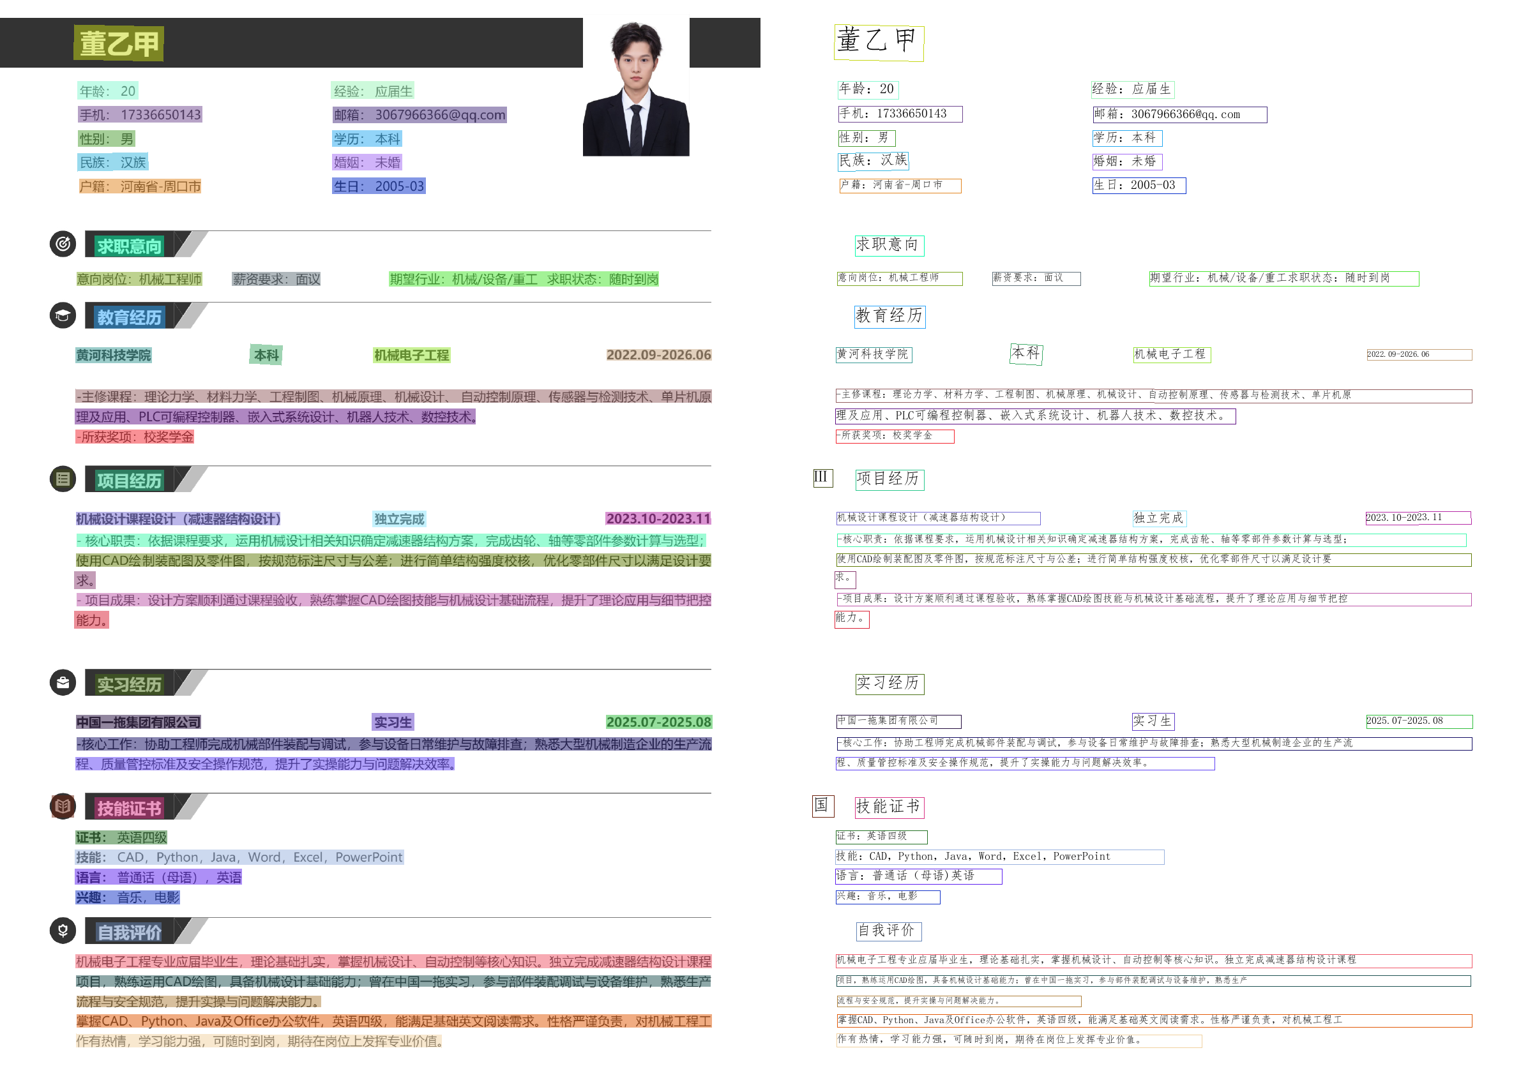Click the list icon beside 项目经历
Viewport: 1521px width, 1071px height.
click(63, 479)
